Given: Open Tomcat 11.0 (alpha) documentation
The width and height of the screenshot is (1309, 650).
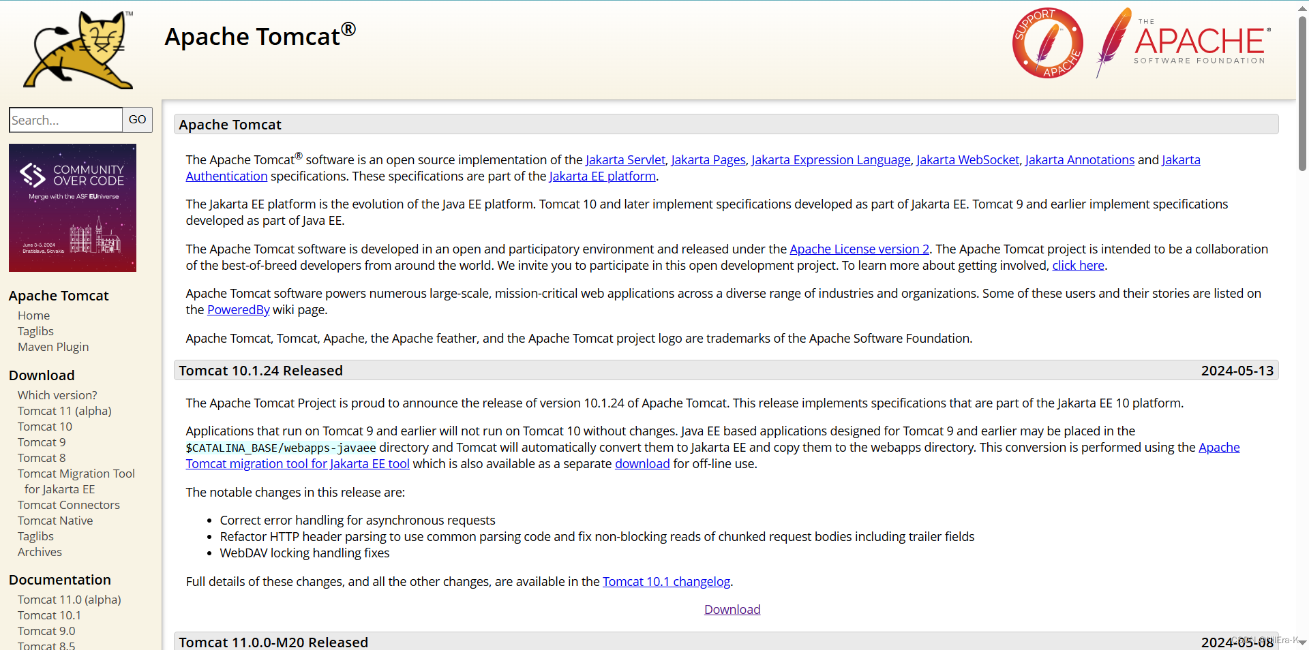Looking at the screenshot, I should coord(70,600).
